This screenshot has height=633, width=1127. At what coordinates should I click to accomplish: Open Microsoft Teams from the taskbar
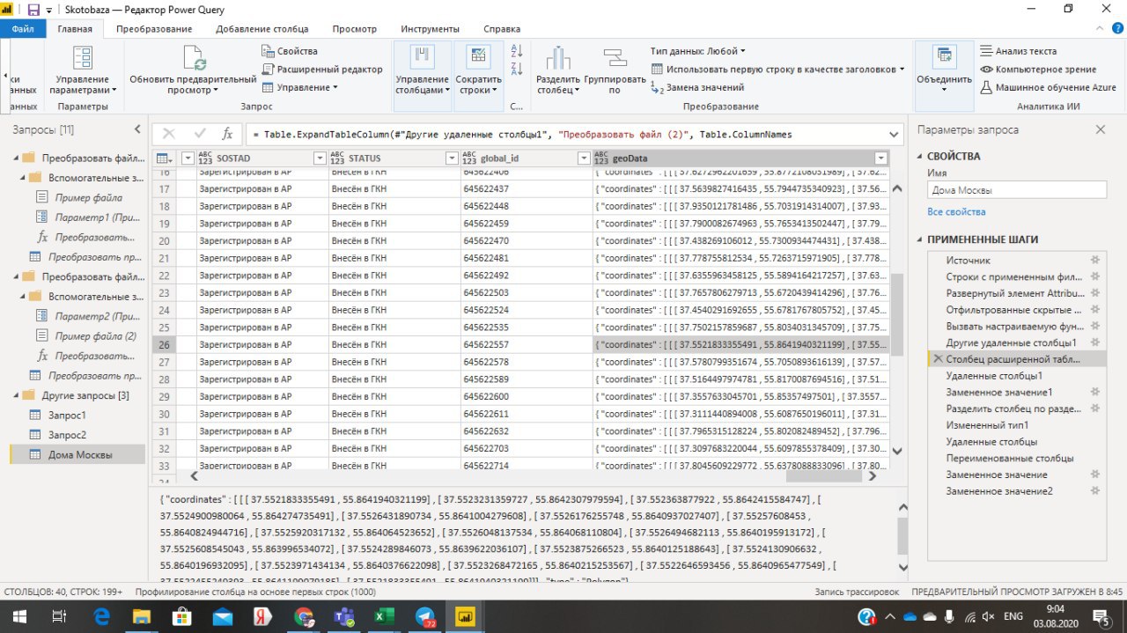(x=343, y=616)
